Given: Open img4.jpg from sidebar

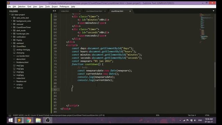Looking at the screenshot, I should point(20,75).
